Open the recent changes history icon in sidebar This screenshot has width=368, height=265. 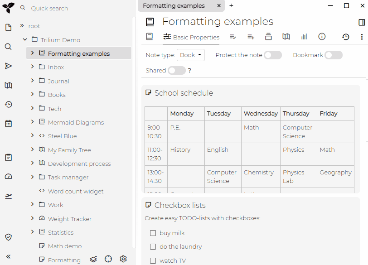pyautogui.click(x=8, y=105)
